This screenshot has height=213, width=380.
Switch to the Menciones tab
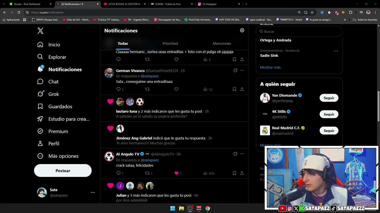(x=222, y=43)
